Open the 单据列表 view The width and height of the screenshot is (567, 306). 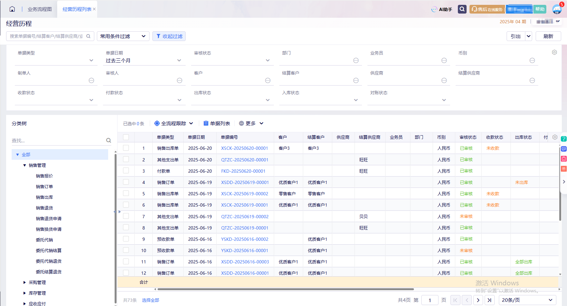217,123
